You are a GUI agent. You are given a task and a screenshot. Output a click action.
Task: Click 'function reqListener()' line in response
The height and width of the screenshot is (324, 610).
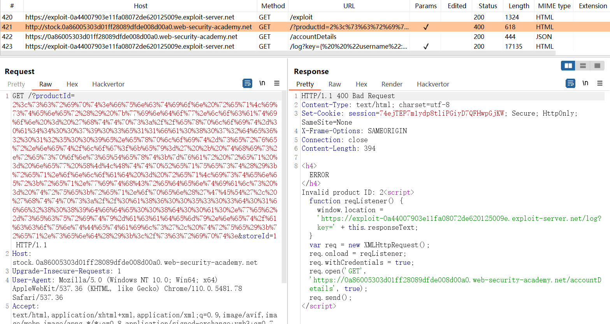pos(356,201)
